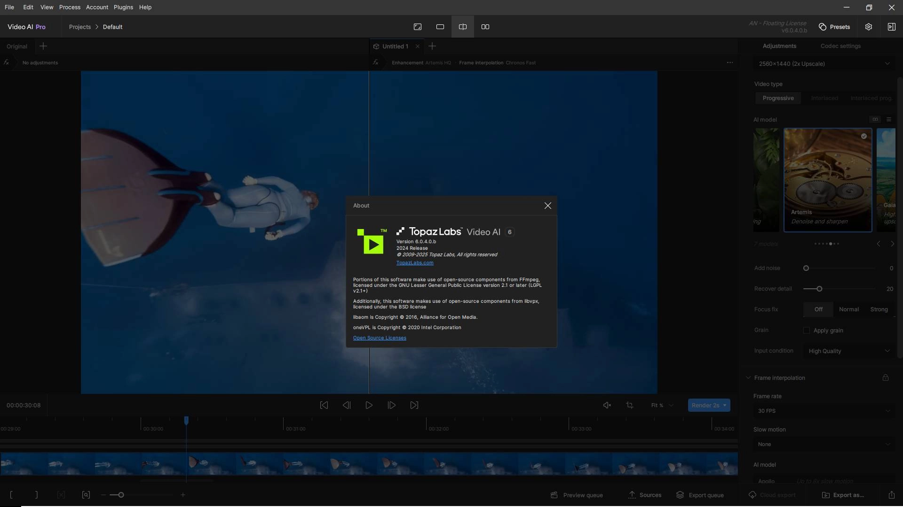Open the Fit % zoom dropdown

662,405
